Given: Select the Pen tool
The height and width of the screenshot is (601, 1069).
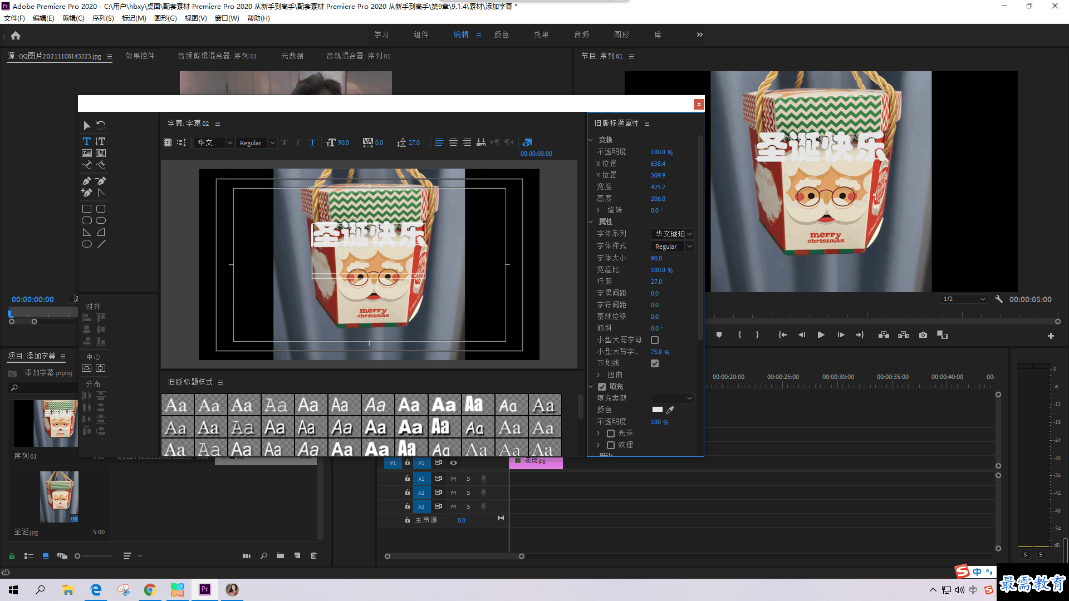Looking at the screenshot, I should tap(87, 181).
